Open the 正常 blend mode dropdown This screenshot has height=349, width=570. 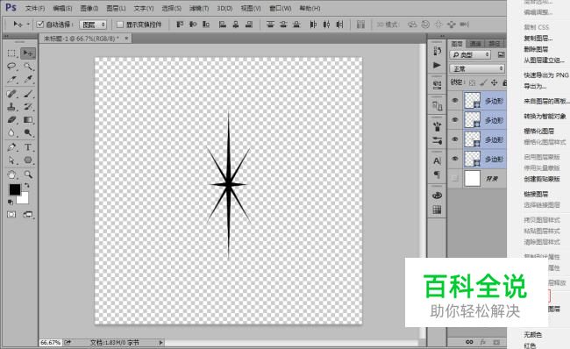point(477,68)
